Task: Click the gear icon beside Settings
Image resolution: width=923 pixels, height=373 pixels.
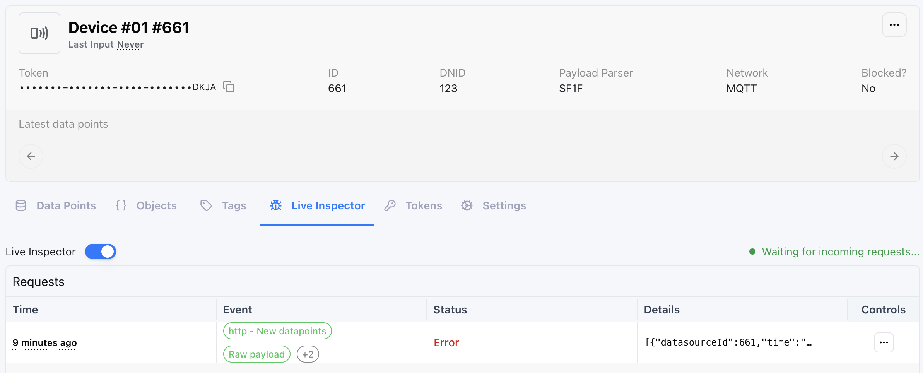Action: [x=467, y=205]
